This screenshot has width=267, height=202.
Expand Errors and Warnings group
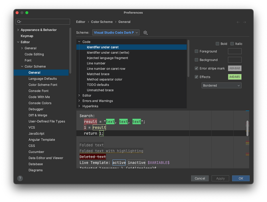point(79,101)
